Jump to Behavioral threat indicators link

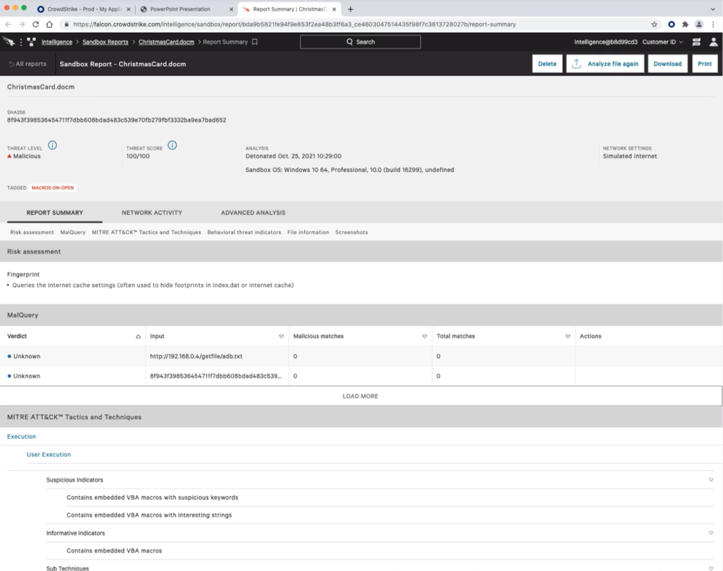[x=244, y=232]
